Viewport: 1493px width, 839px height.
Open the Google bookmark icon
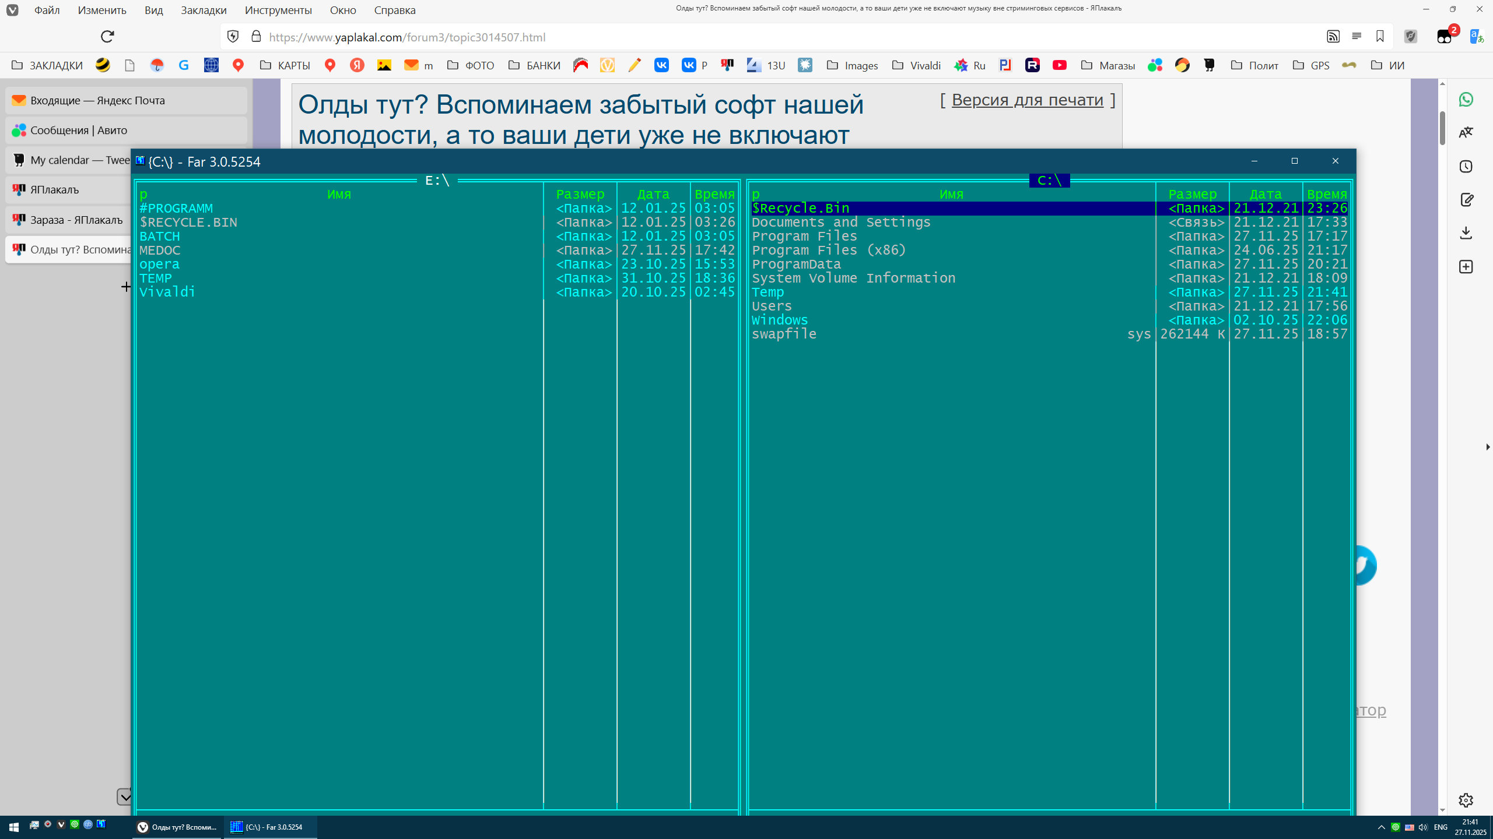[184, 65]
